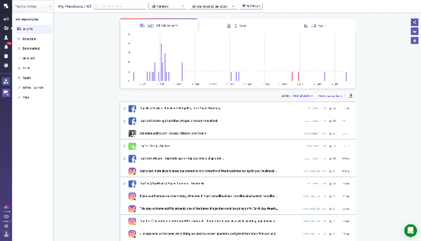421x241 pixels.
Task: Click the search mentions input field
Action: point(120,6)
